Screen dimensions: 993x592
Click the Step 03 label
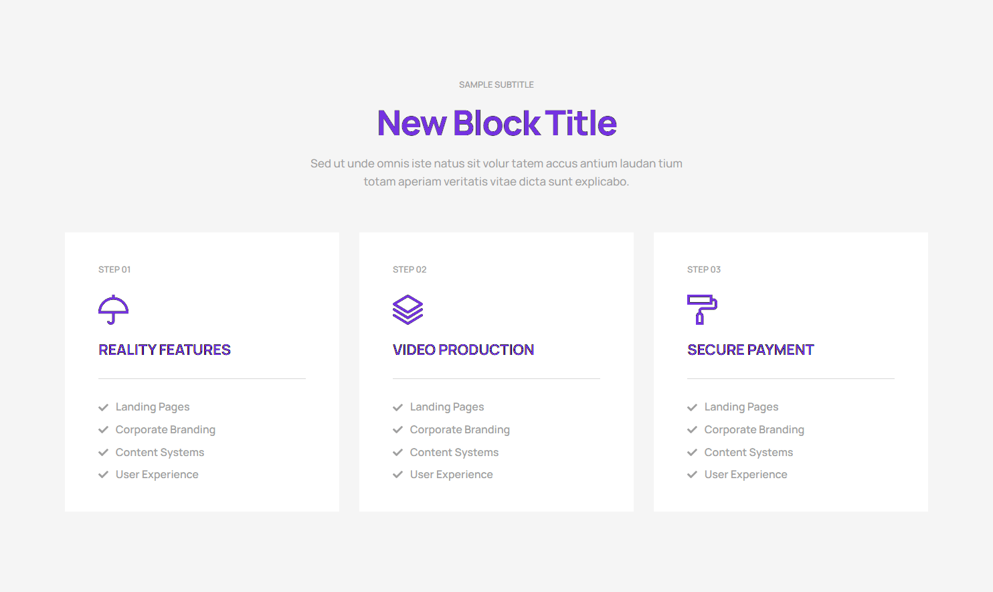704,270
